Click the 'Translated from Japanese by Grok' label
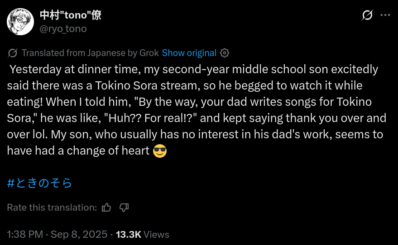 click(x=90, y=53)
